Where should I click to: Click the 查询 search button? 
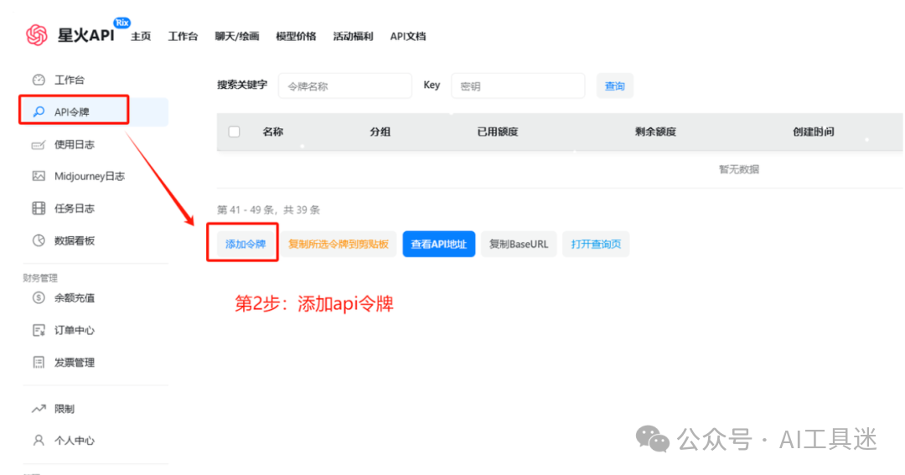[615, 86]
